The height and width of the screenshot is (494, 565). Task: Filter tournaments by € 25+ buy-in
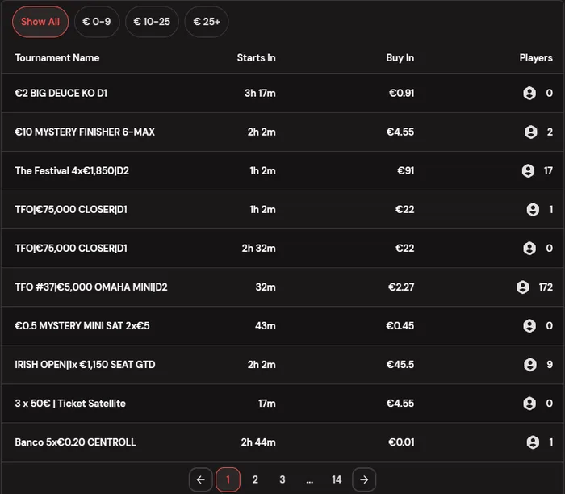pos(207,22)
